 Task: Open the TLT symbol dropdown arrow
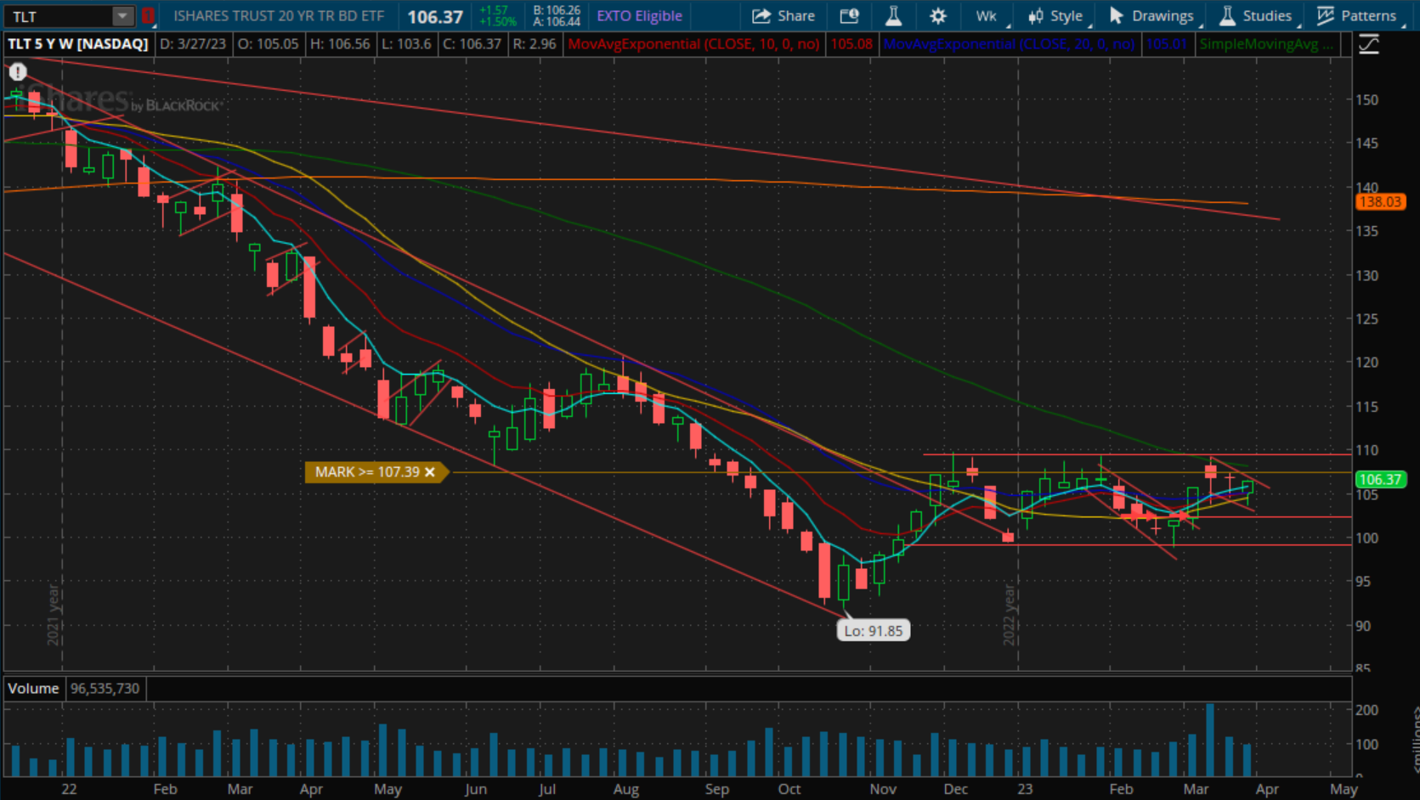123,16
